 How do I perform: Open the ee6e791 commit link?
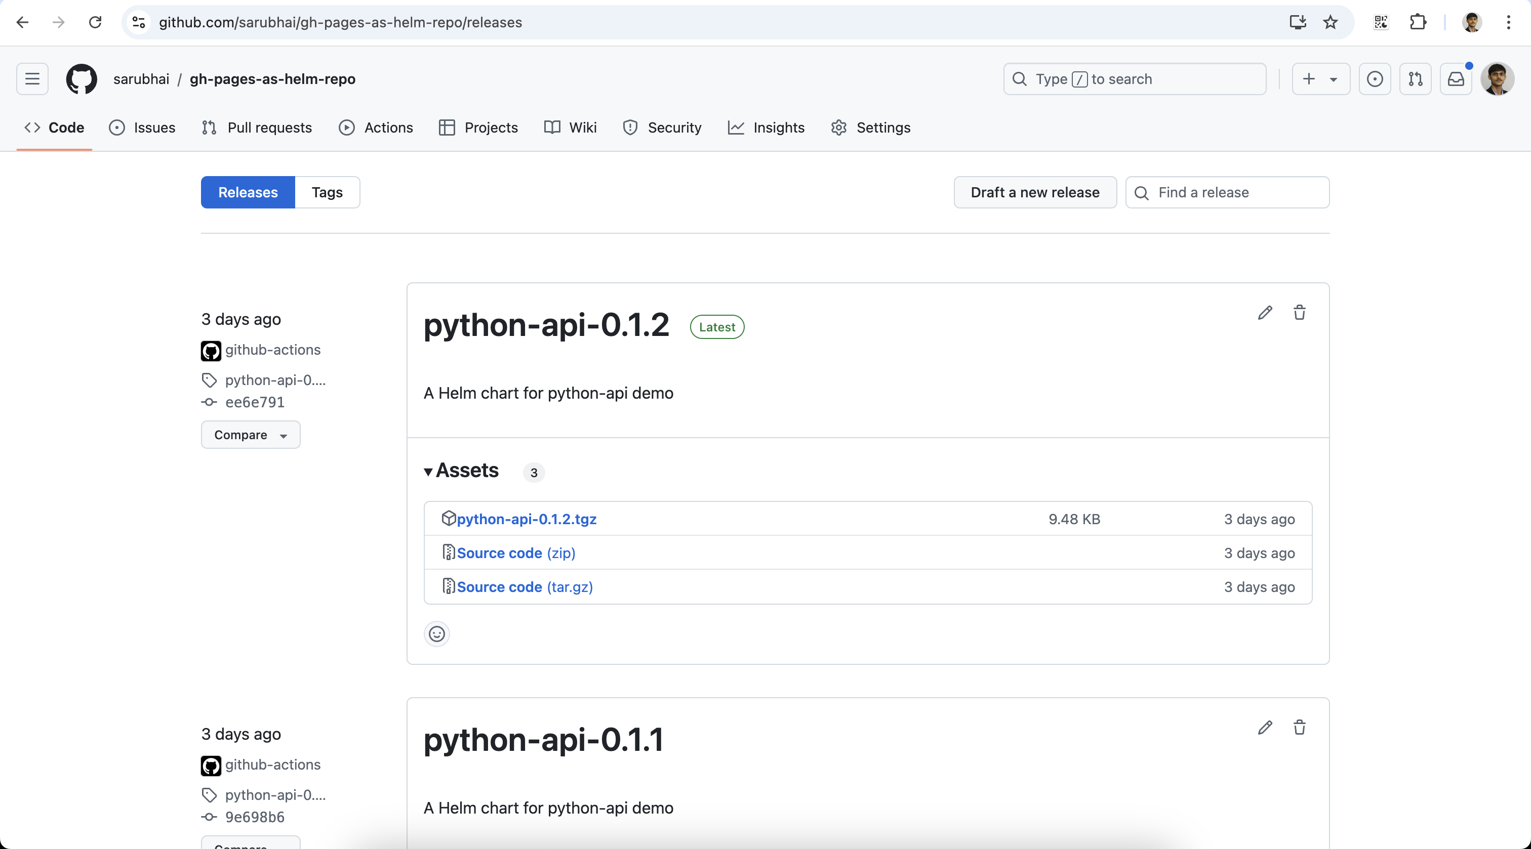point(254,402)
